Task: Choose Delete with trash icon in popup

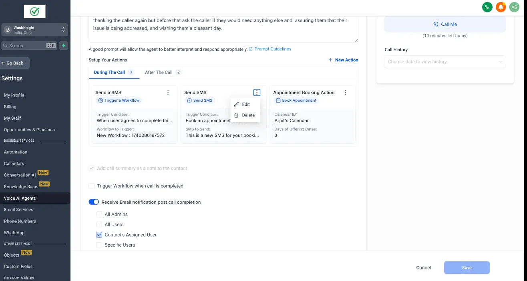Action: 245,115
